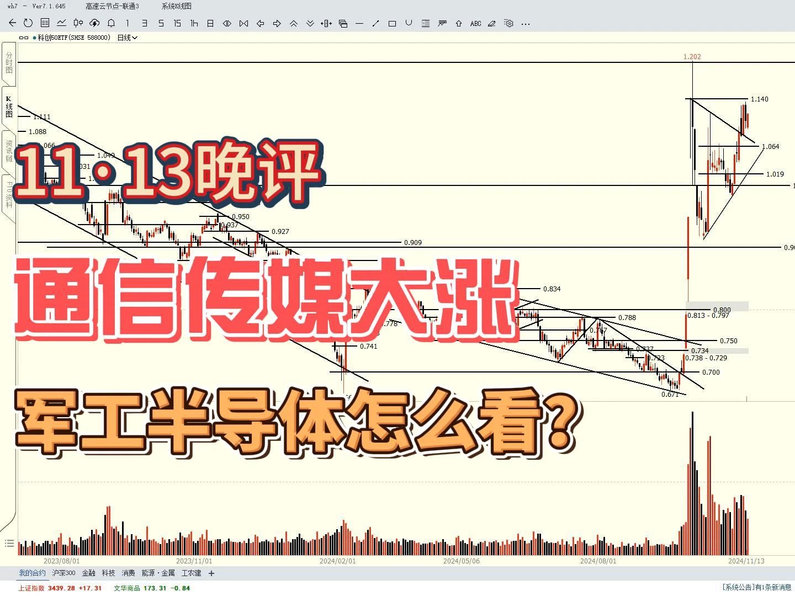This screenshot has width=795, height=596.
Task: Click the cloud download icon
Action: tap(94, 23)
